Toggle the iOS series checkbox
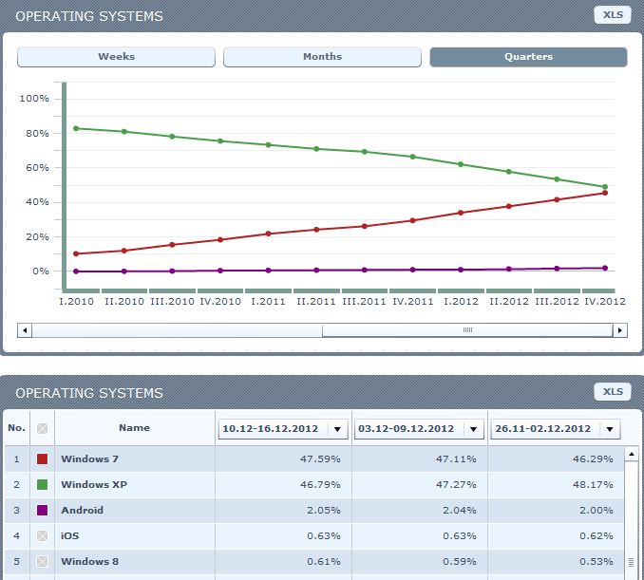The image size is (644, 580). (42, 536)
